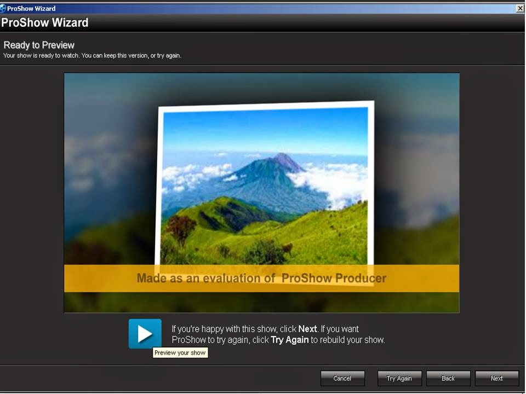Click the Next button
Screen dimensions: 526x394
point(497,378)
